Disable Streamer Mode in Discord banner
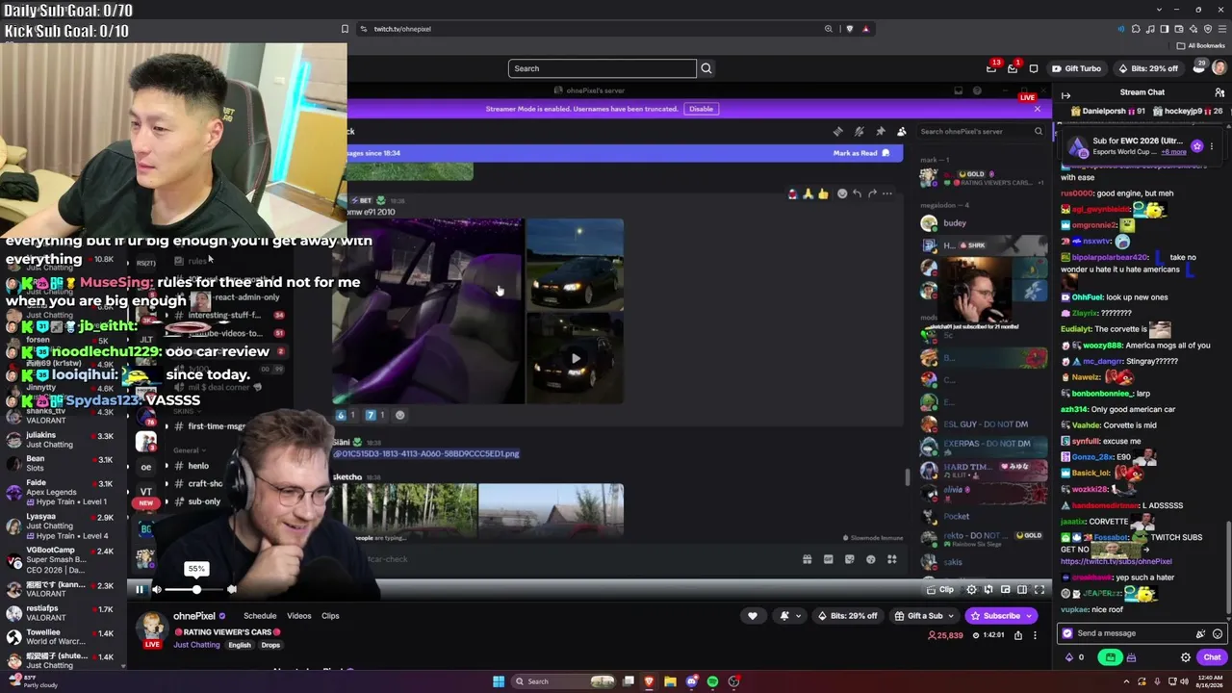Viewport: 1232px width, 693px height. (x=701, y=109)
